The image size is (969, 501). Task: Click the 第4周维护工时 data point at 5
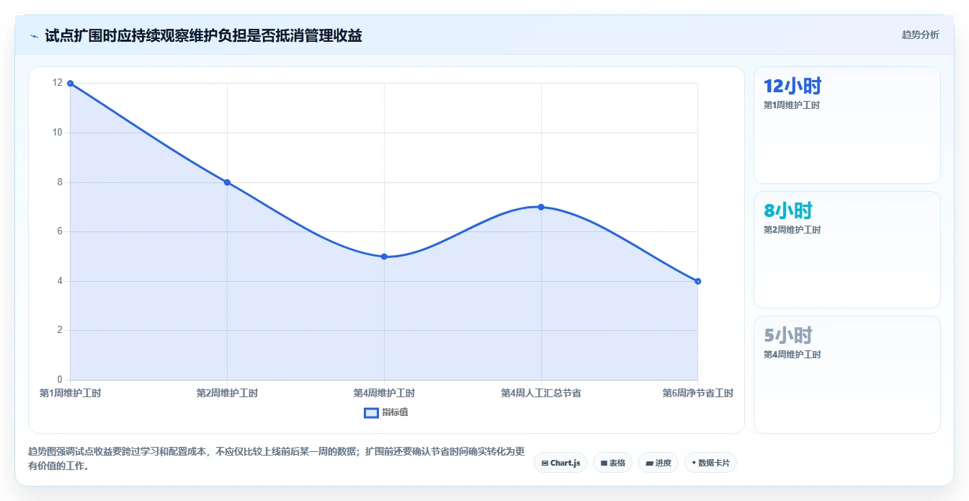384,257
